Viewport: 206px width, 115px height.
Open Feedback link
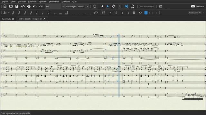(x=197, y=6)
